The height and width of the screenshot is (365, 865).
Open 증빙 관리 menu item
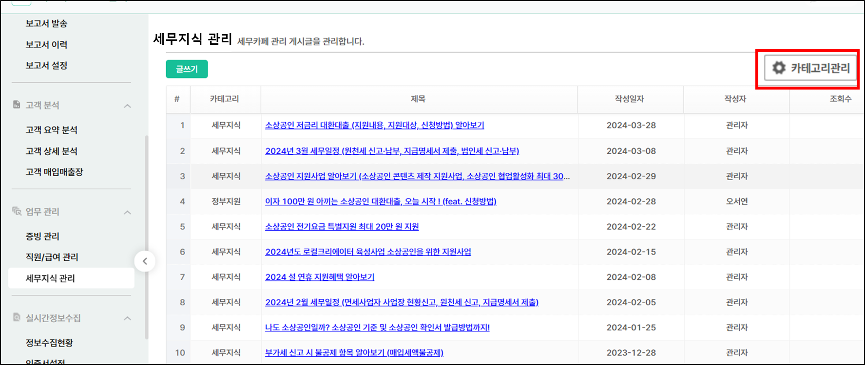42,236
